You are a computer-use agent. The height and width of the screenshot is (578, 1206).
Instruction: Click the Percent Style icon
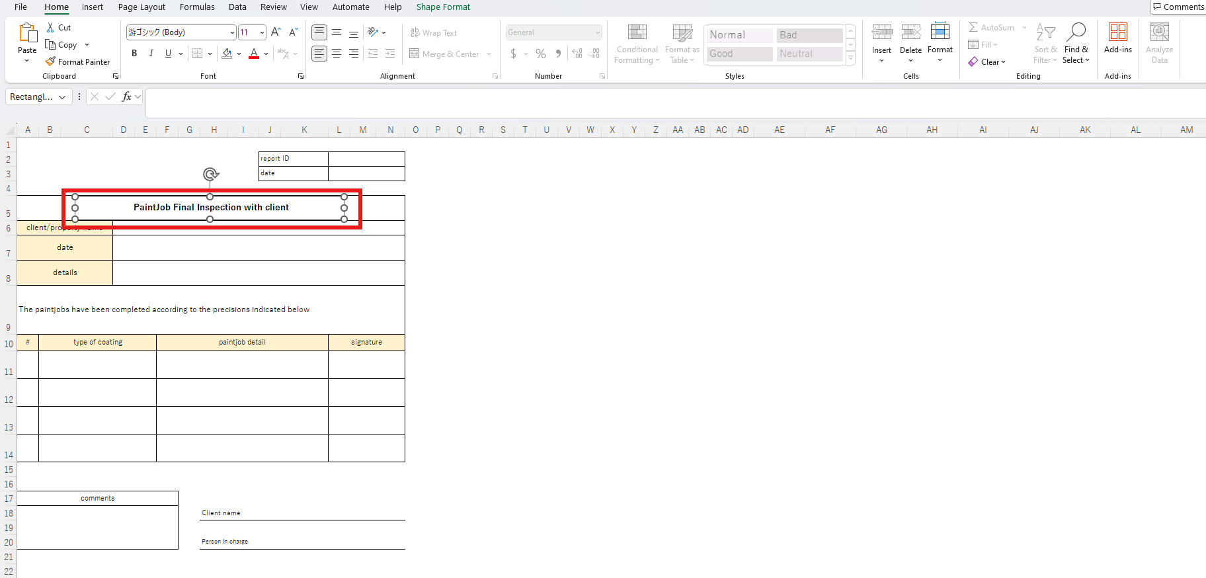pyautogui.click(x=541, y=54)
